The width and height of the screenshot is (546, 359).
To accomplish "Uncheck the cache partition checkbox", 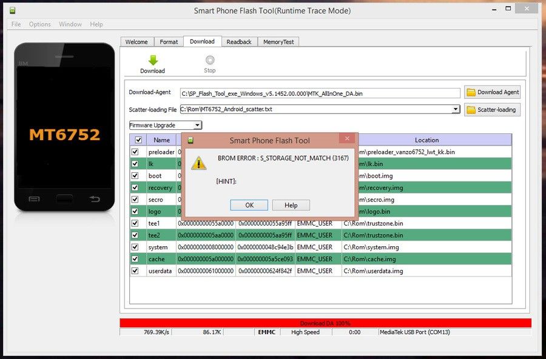I will pos(135,259).
